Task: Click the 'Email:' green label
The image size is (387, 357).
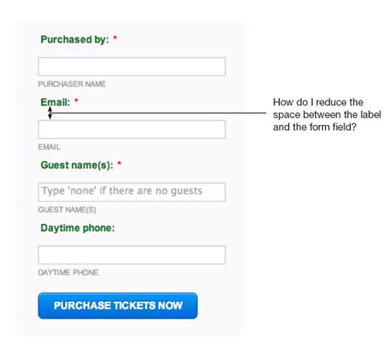Action: tap(56, 102)
